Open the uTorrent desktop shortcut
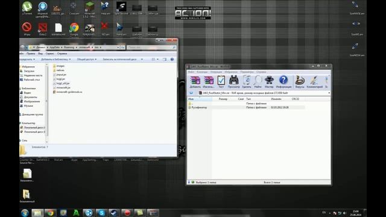Screen dimensions: 386x217 click(27, 8)
